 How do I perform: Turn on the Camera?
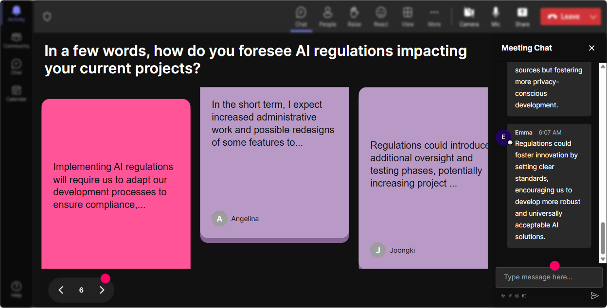click(x=469, y=17)
